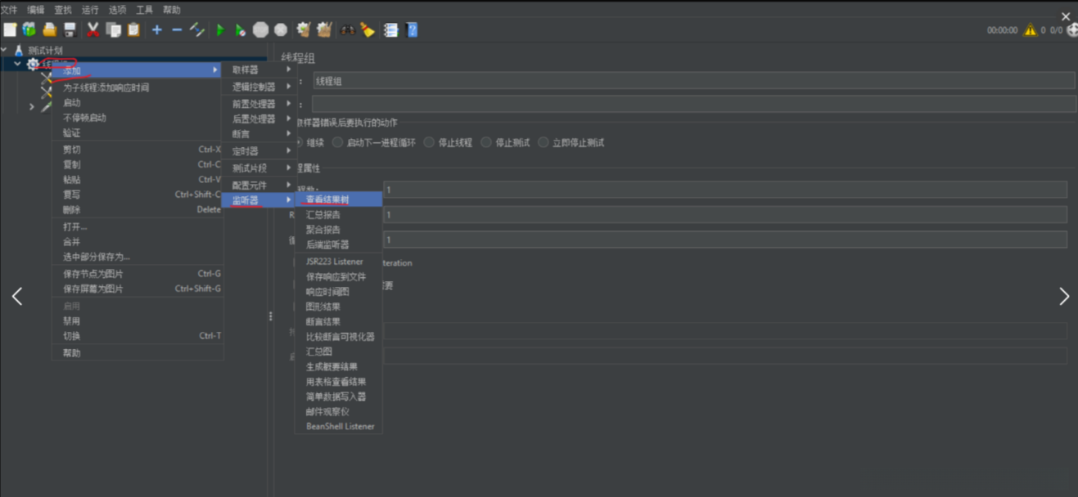Viewport: 1078px width, 497px height.
Task: Open the 逻辑控制器 submenu
Action: (259, 87)
